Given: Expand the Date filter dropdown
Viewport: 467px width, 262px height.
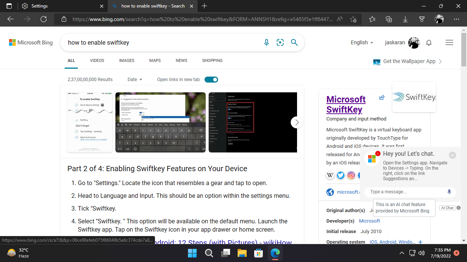Looking at the screenshot, I should click(x=135, y=80).
